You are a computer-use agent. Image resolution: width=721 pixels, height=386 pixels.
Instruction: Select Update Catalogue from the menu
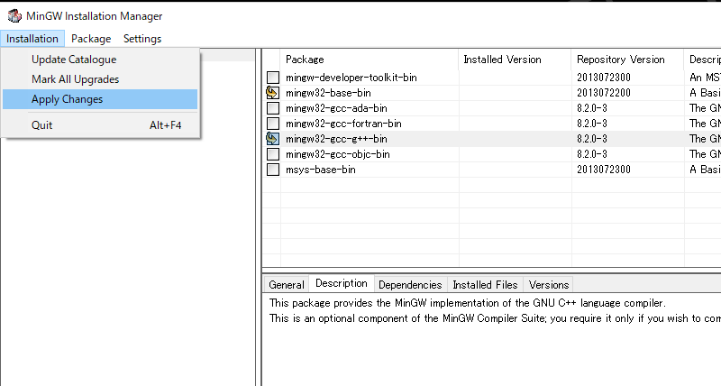[100, 60]
